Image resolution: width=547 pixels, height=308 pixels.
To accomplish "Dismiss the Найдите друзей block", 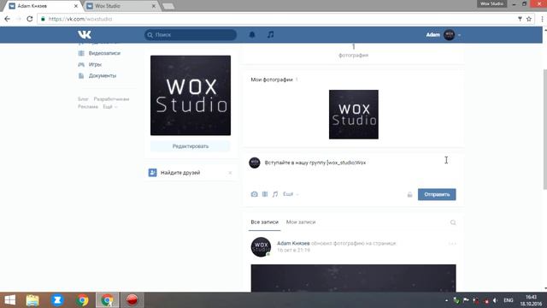I will 230,173.
